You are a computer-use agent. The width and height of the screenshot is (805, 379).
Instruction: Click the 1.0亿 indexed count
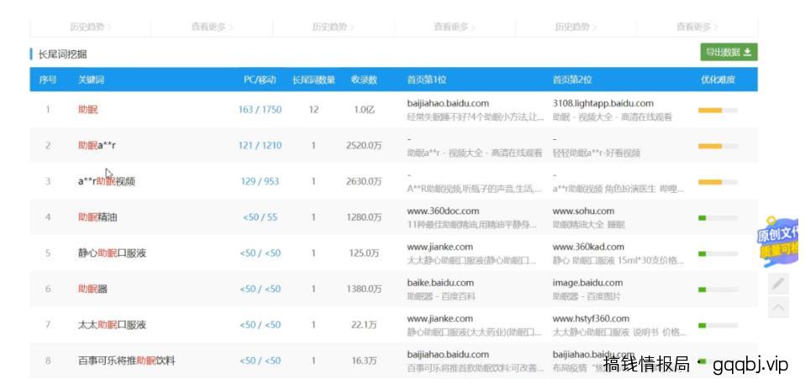click(364, 110)
